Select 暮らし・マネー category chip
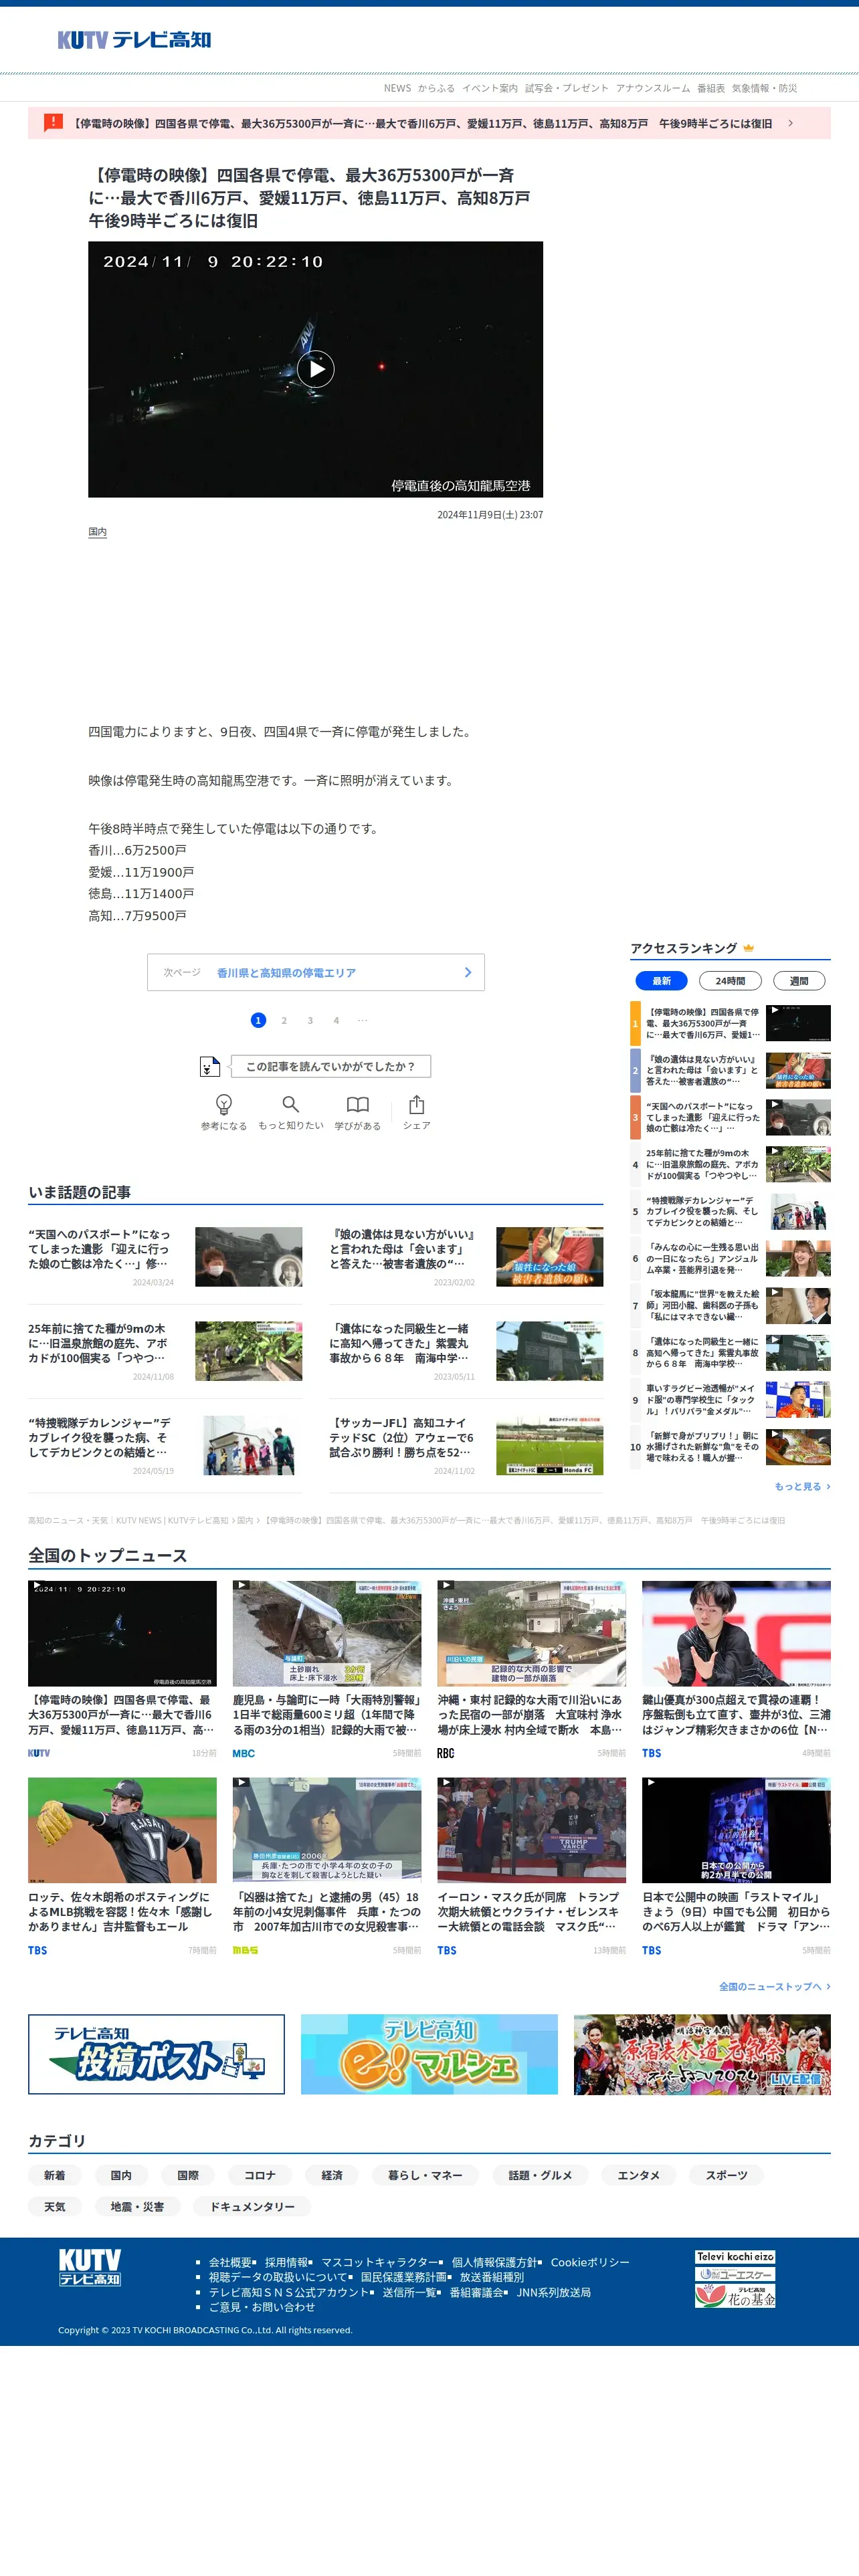 [425, 2175]
